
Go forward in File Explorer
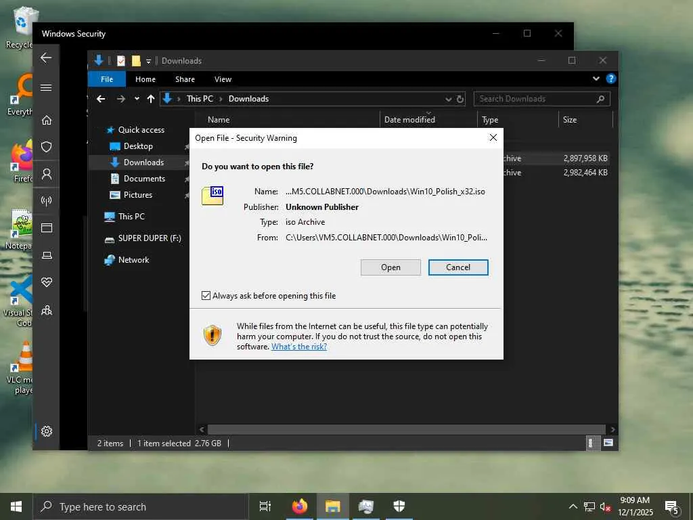[120, 99]
